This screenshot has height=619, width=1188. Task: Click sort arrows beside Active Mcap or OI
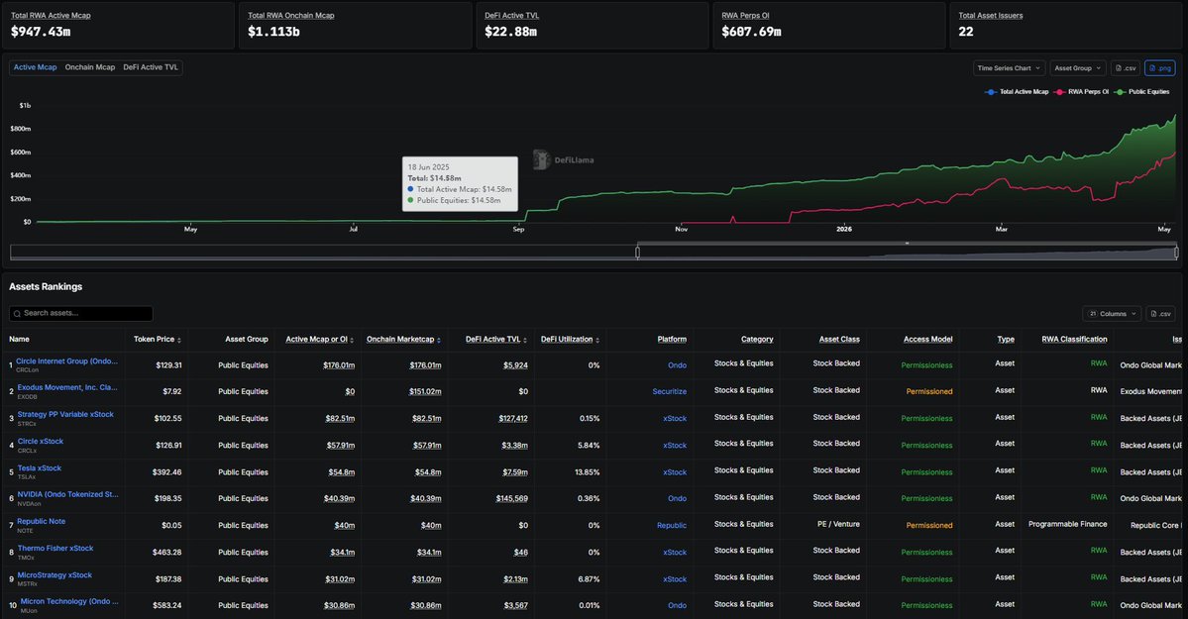(x=352, y=340)
